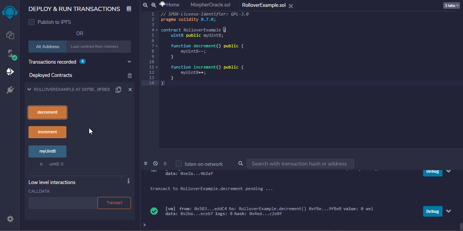This screenshot has width=463, height=231.
Task: Open Deploy & run transactions panel icon
Action: coord(10,72)
